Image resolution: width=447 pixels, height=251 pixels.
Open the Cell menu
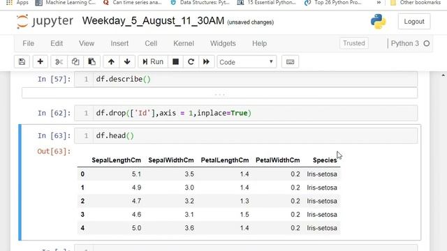click(151, 43)
